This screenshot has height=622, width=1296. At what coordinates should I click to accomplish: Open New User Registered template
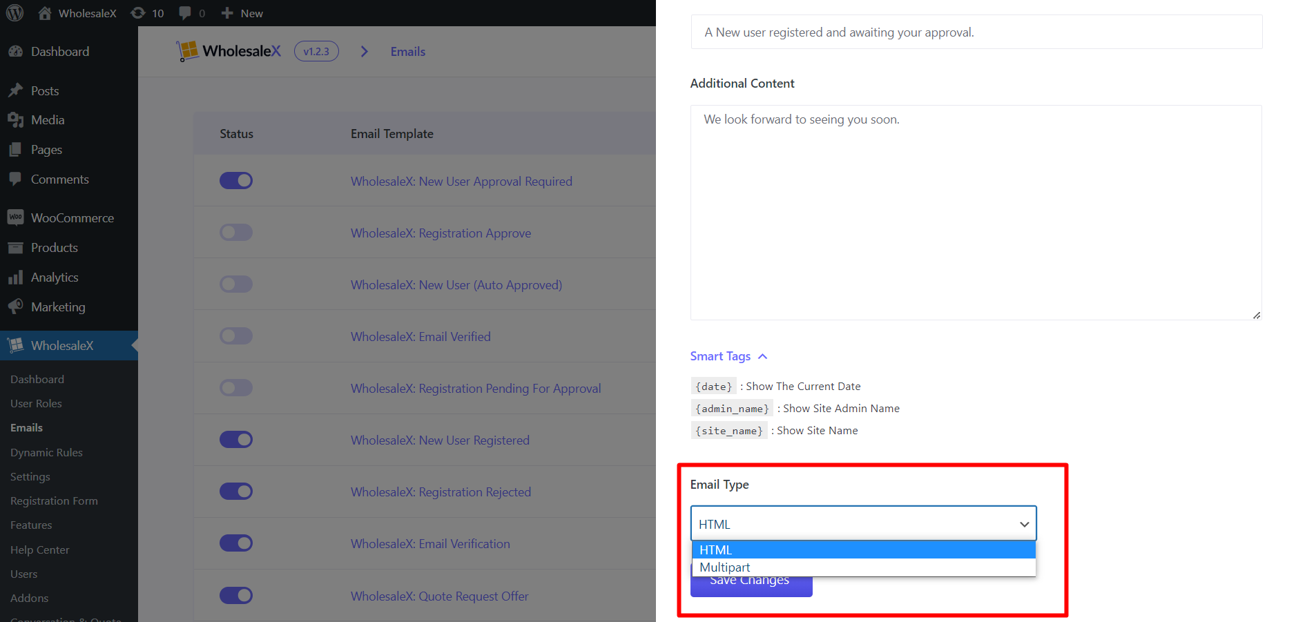[x=440, y=440]
